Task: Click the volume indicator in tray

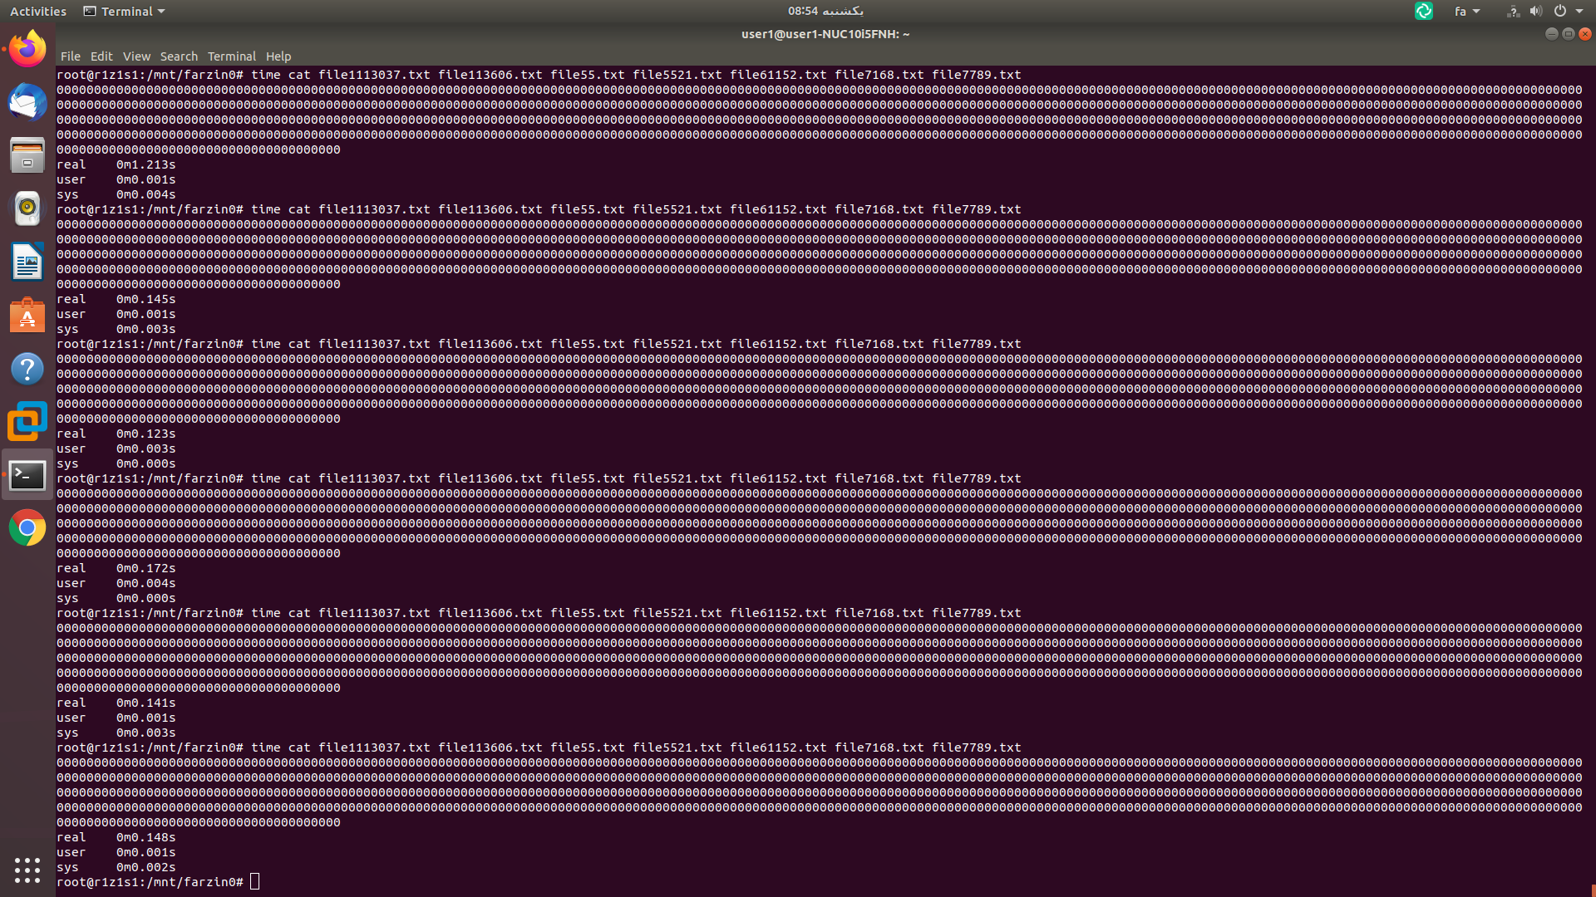Action: pyautogui.click(x=1535, y=12)
